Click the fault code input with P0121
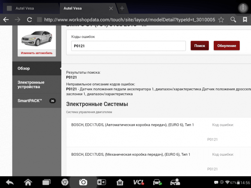 tap(128, 46)
